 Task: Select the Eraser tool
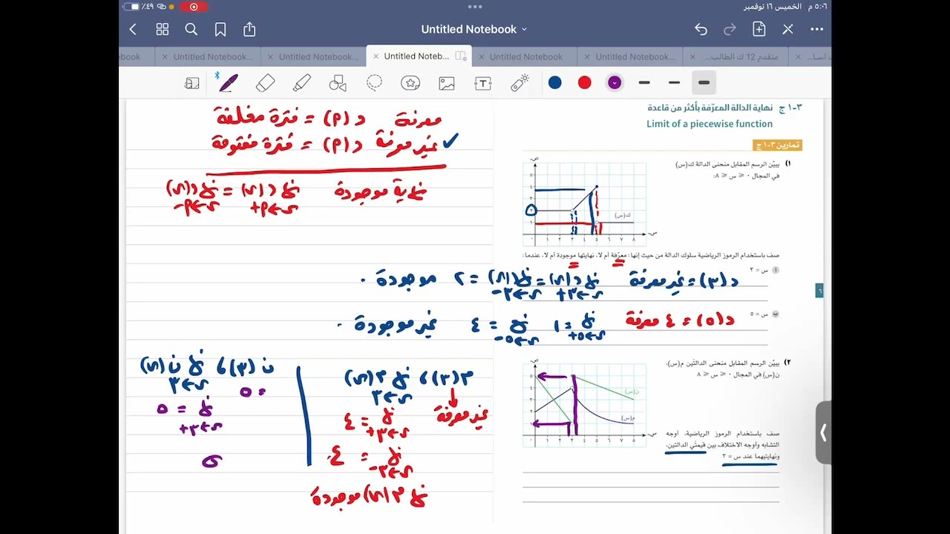tap(265, 83)
